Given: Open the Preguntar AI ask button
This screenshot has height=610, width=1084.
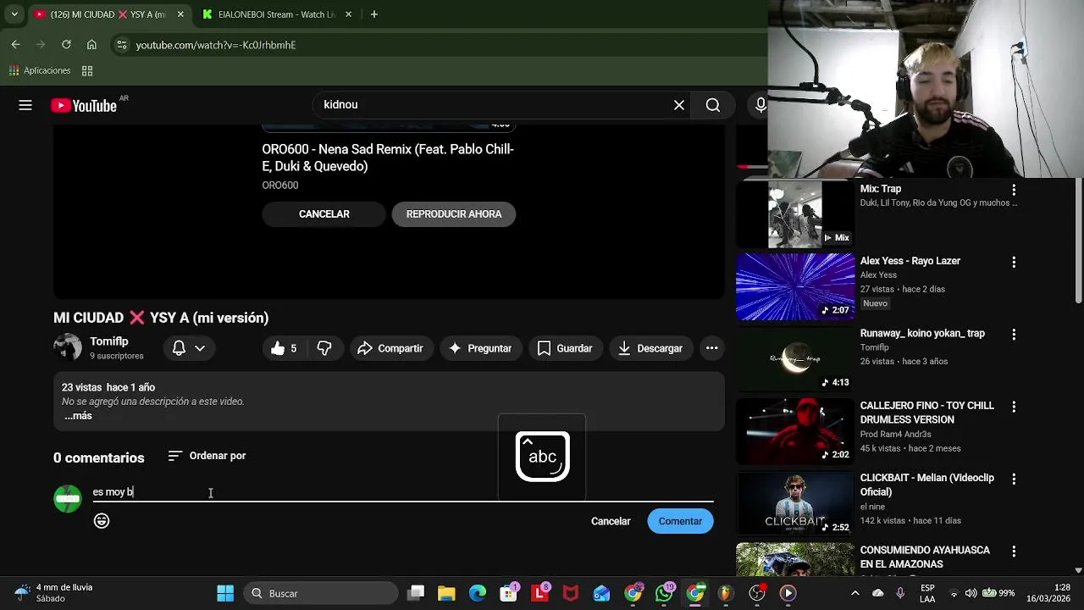Looking at the screenshot, I should click(480, 348).
